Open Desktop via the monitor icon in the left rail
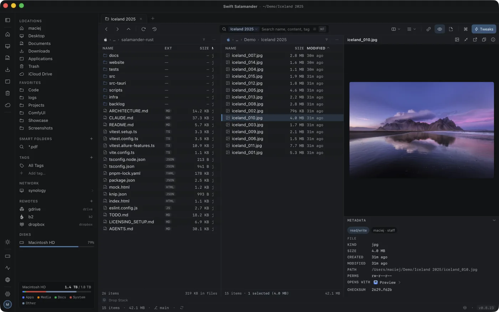 [7, 46]
